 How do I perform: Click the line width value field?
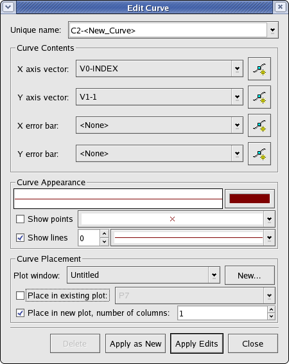coord(89,238)
